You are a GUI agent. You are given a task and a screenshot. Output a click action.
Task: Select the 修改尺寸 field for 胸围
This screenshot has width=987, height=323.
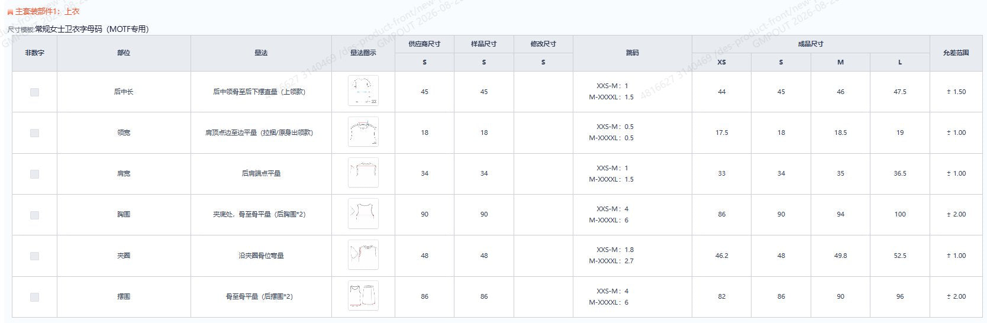click(543, 214)
